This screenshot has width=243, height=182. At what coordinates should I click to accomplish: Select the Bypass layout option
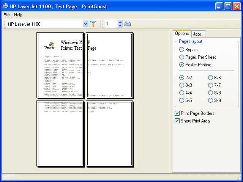click(189, 50)
